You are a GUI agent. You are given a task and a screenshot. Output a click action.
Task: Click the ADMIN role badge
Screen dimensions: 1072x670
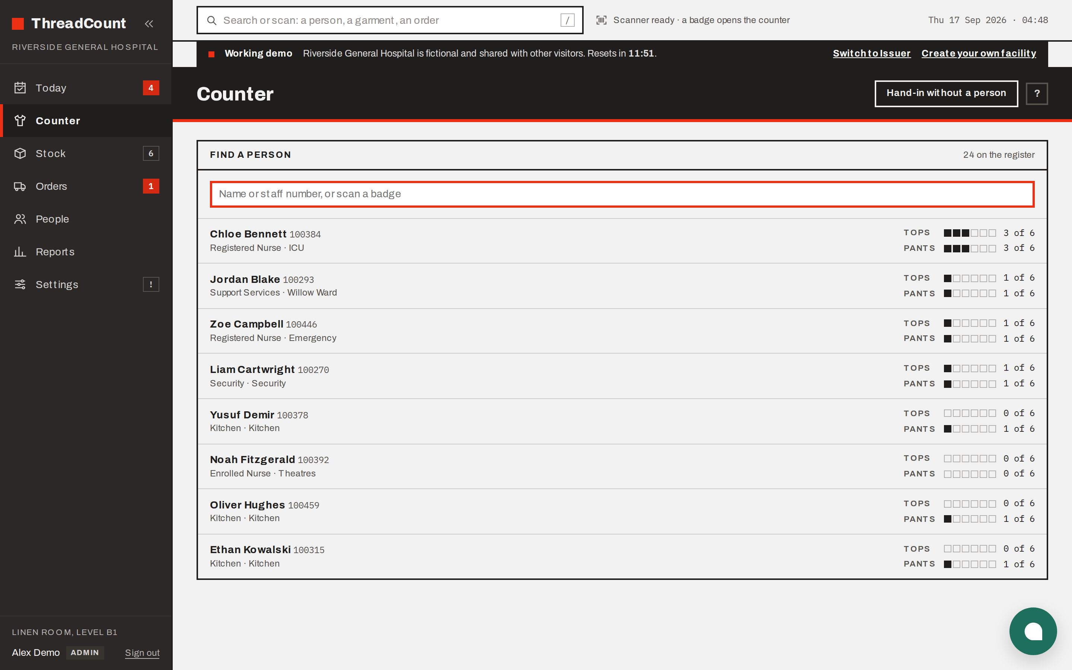(85, 653)
